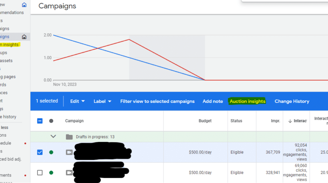328x183 pixels.
Task: Click green status dot in the 328,941 row
Action: [x=51, y=173]
